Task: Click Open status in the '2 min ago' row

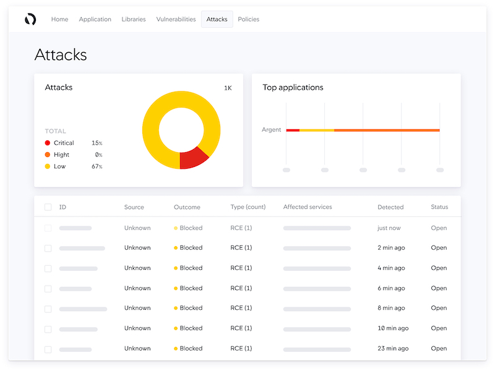Action: tap(439, 248)
